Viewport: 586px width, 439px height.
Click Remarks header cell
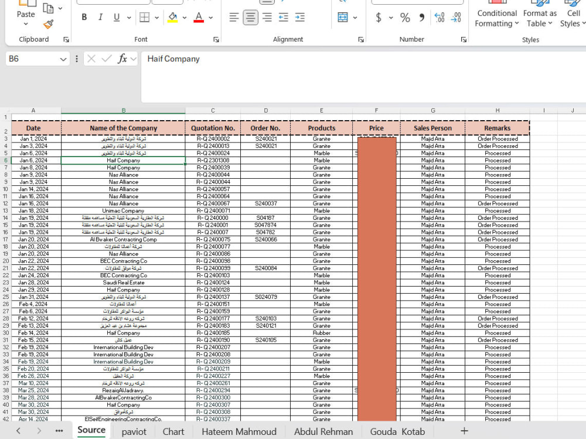(x=498, y=128)
